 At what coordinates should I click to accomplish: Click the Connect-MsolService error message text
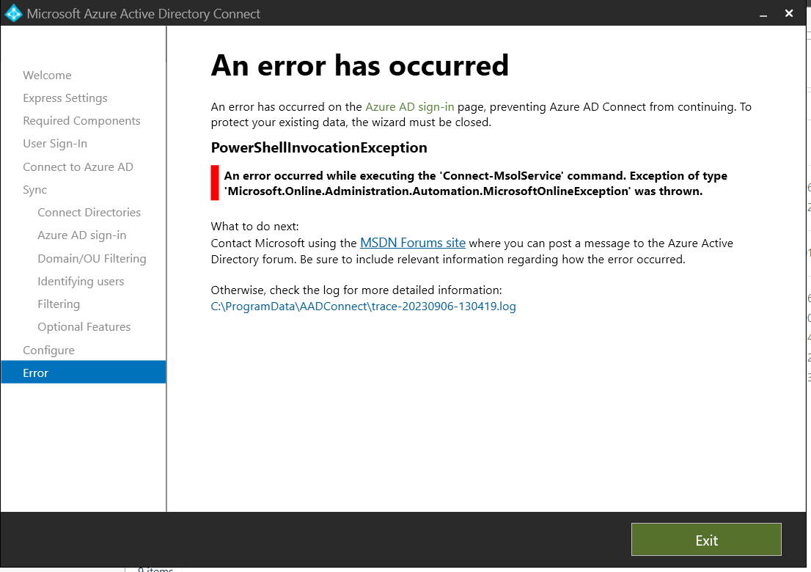point(475,183)
